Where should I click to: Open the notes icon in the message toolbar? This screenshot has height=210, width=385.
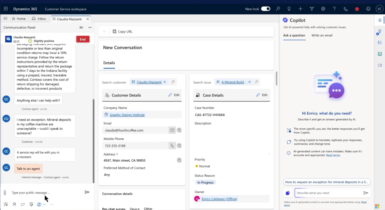(31, 204)
